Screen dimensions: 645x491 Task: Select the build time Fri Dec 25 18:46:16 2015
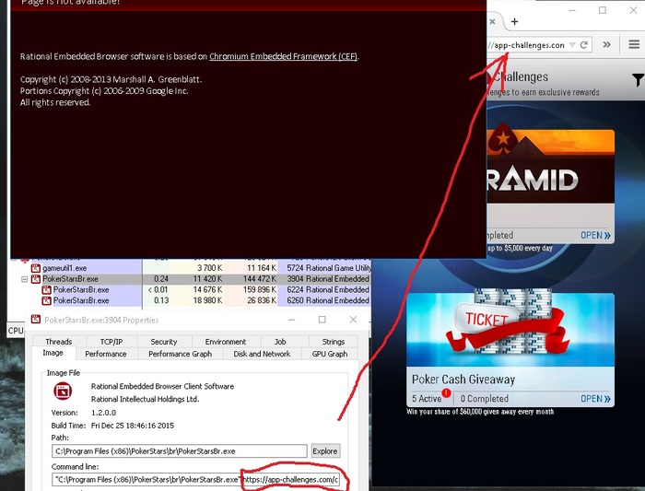pos(133,426)
